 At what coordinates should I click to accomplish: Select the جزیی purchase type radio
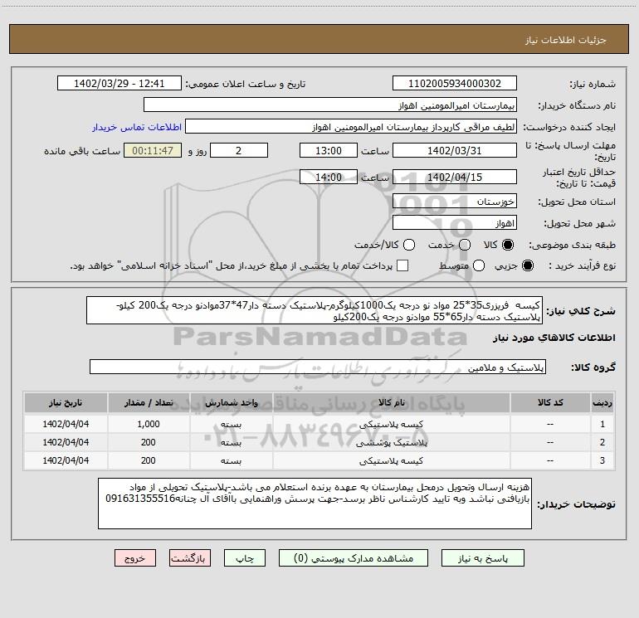[529, 265]
